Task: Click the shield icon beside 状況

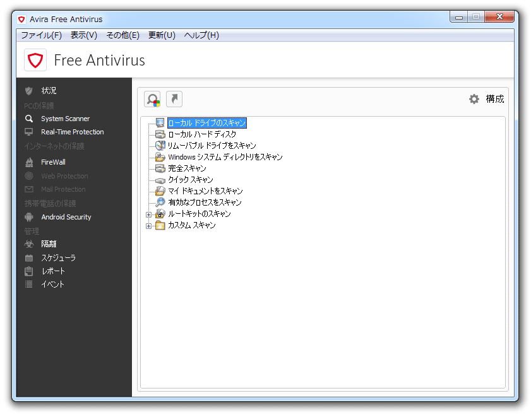Action: [29, 91]
